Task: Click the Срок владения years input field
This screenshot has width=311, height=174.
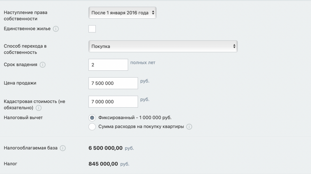Action: (x=108, y=65)
